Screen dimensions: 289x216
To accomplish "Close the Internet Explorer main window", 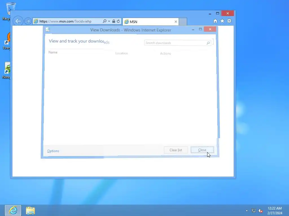I will (x=228, y=13).
